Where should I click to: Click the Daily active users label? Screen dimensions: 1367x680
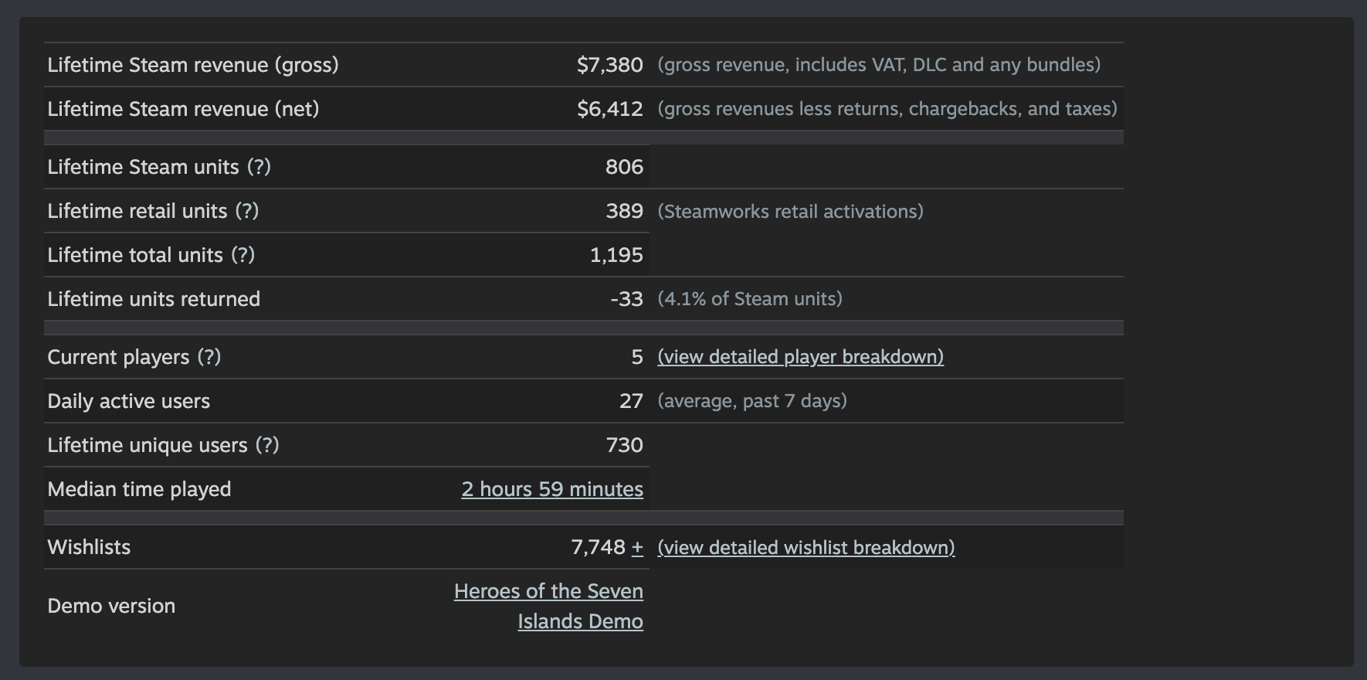coord(128,401)
